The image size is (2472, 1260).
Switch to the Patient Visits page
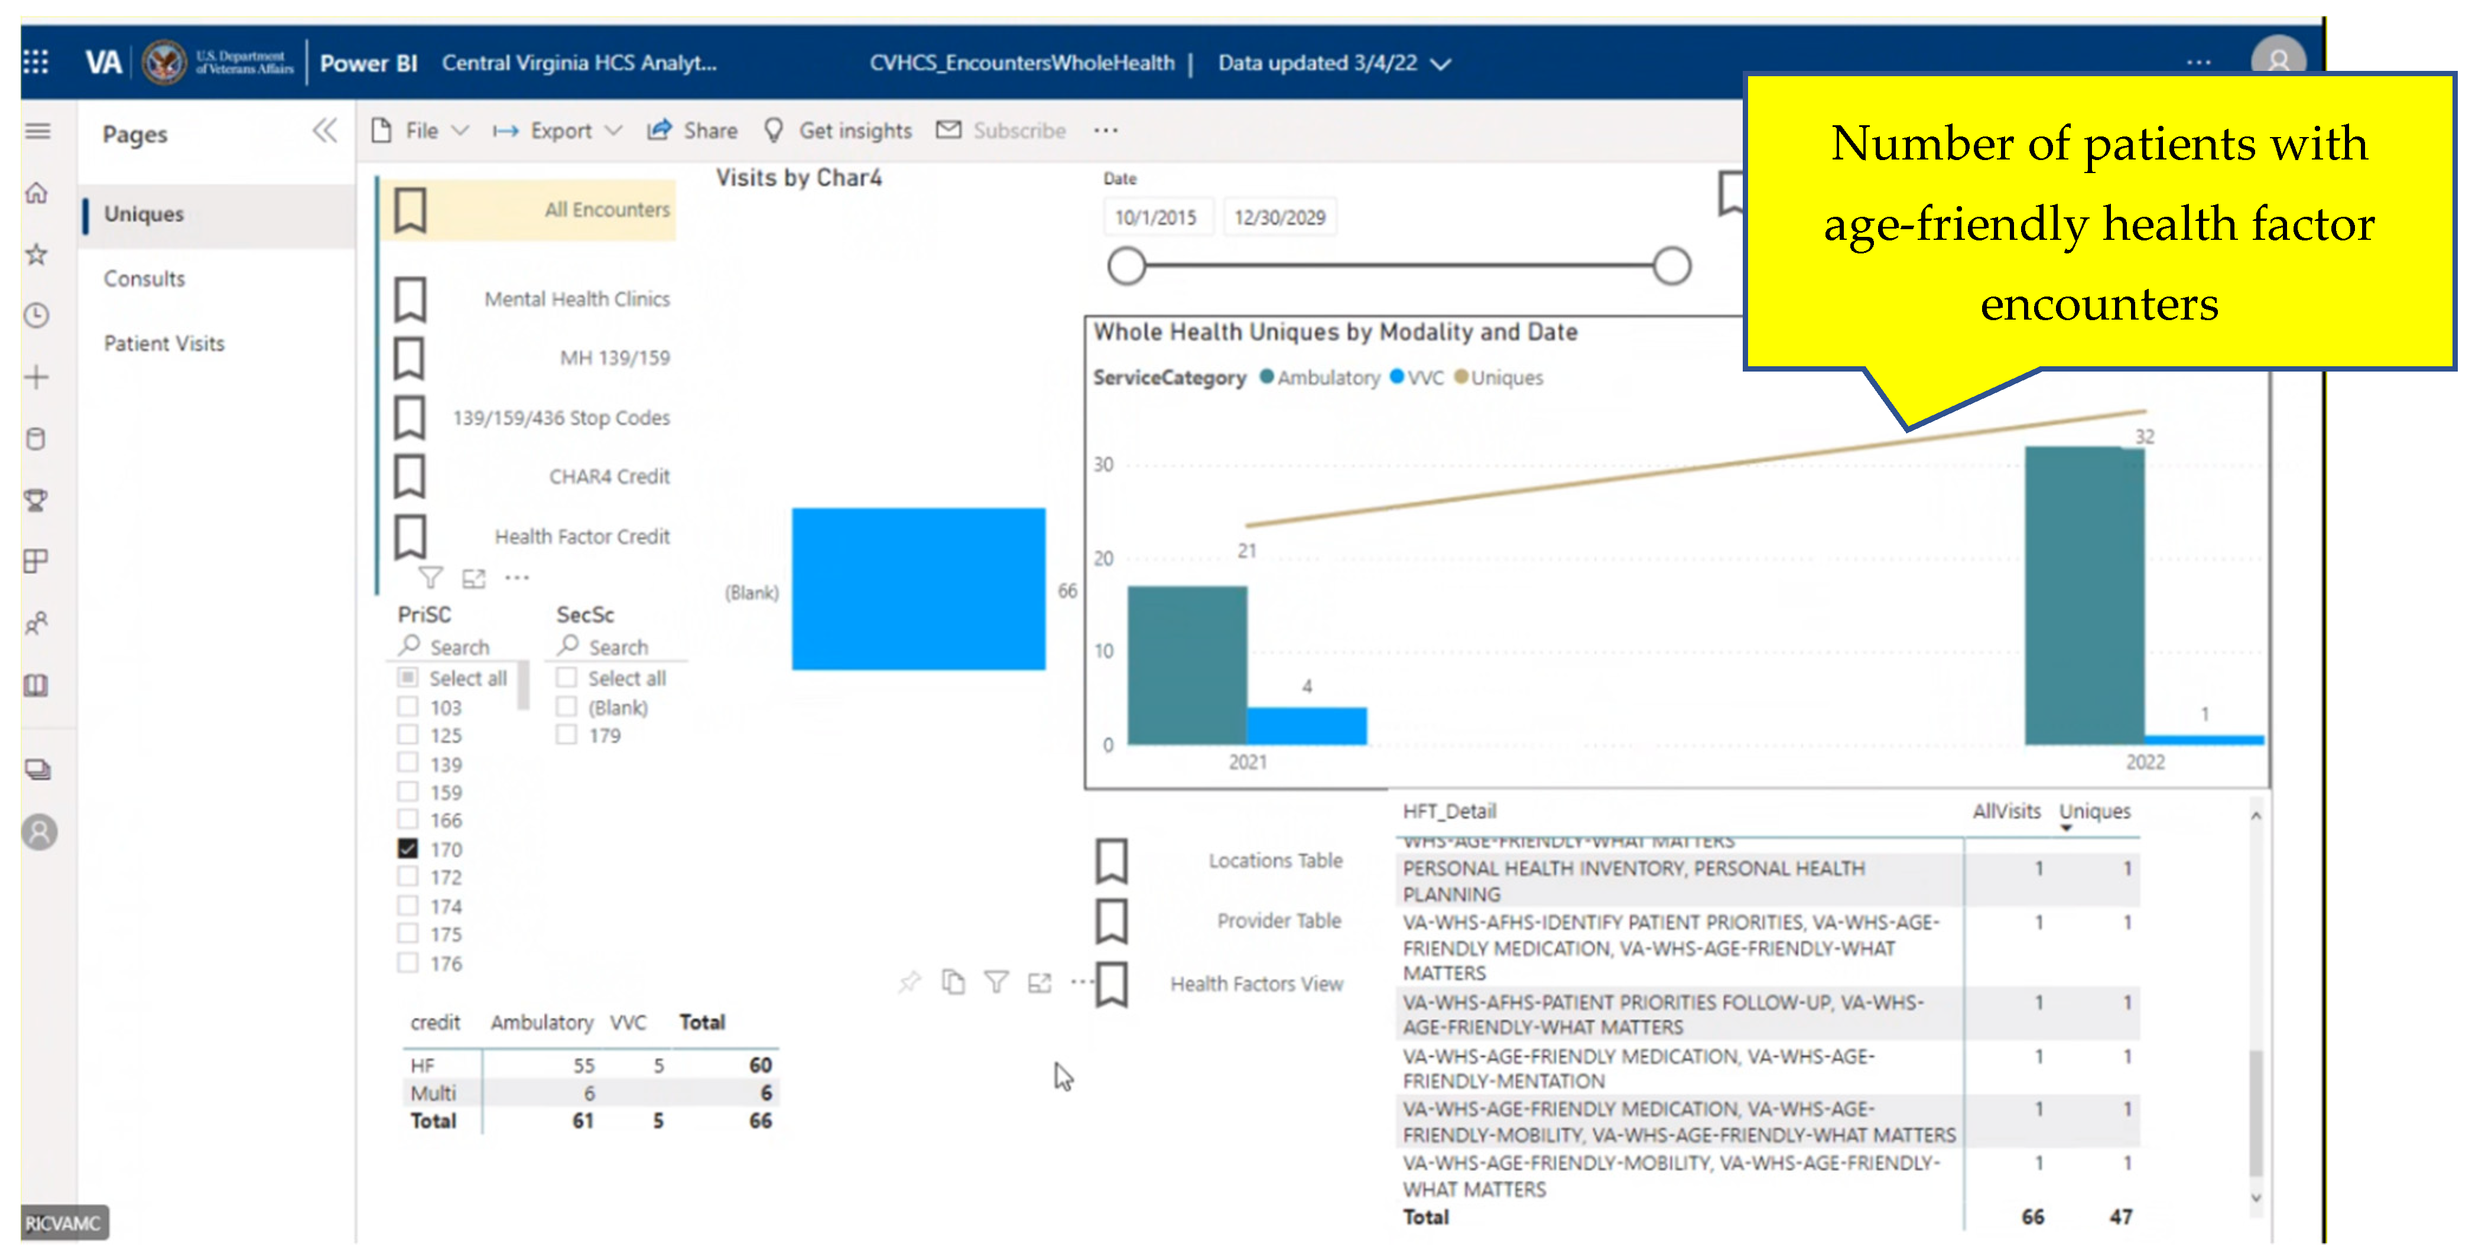point(164,343)
